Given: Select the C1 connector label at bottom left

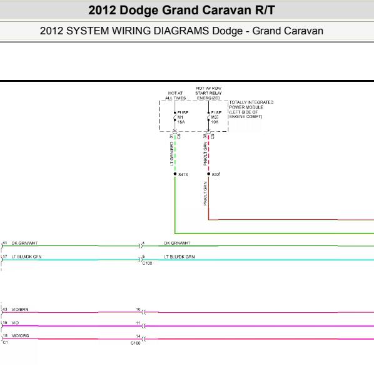Looking at the screenshot, I should click(5, 342).
